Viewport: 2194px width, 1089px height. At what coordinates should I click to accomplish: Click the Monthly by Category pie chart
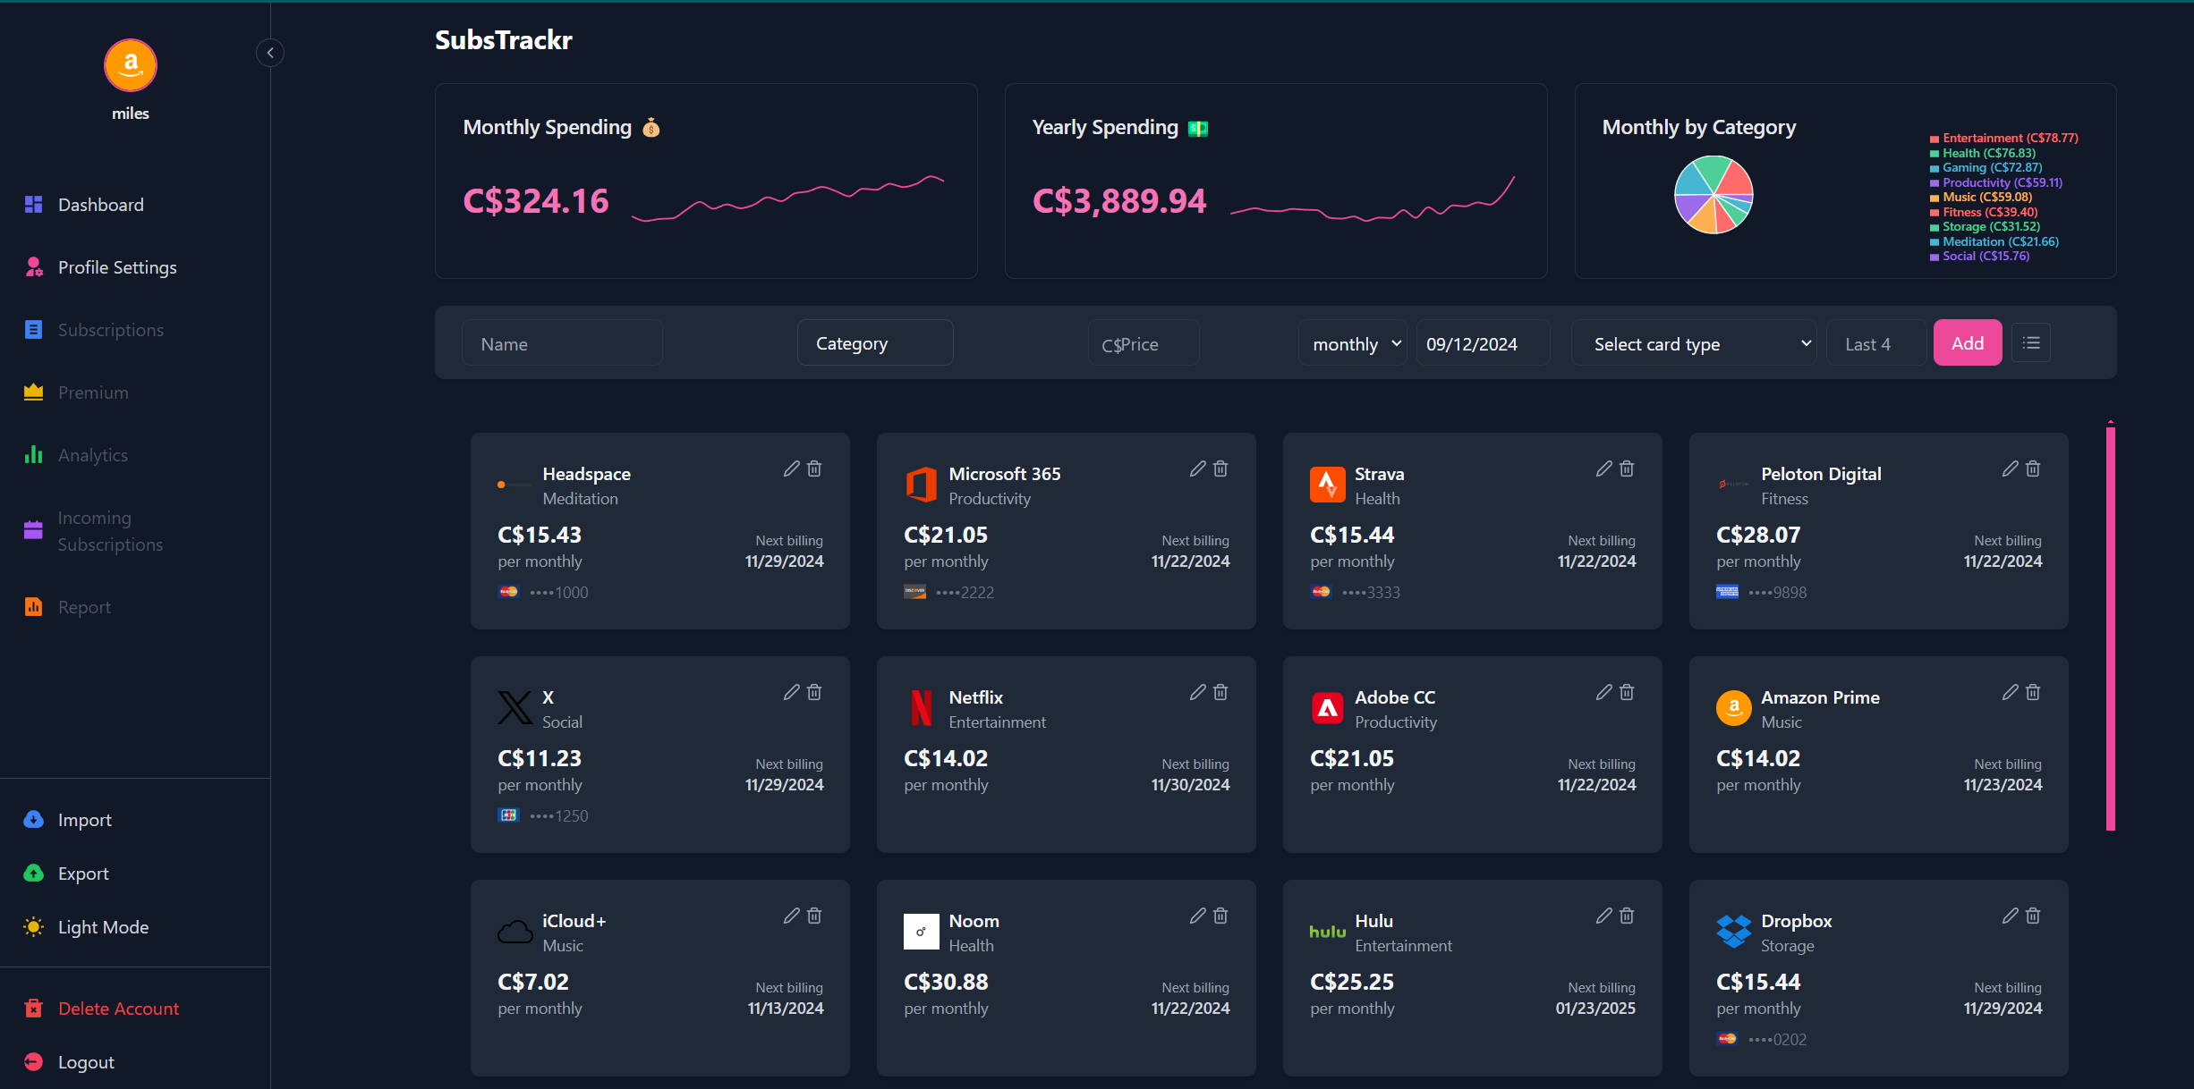(x=1714, y=195)
